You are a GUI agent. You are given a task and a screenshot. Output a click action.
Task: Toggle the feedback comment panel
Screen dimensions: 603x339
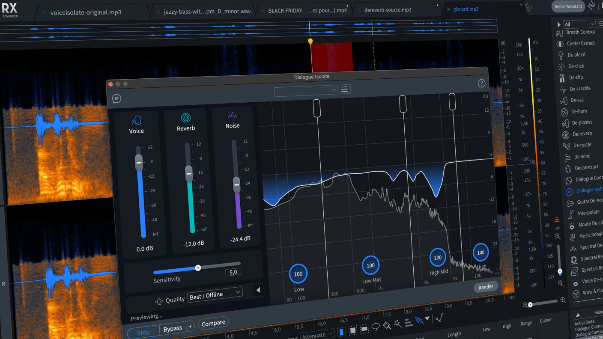coord(116,98)
